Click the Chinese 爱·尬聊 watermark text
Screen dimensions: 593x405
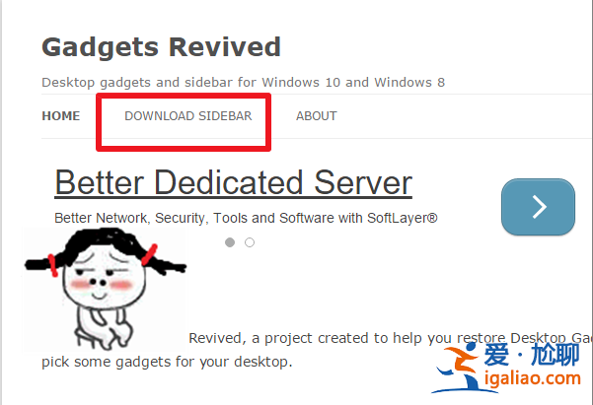532,355
